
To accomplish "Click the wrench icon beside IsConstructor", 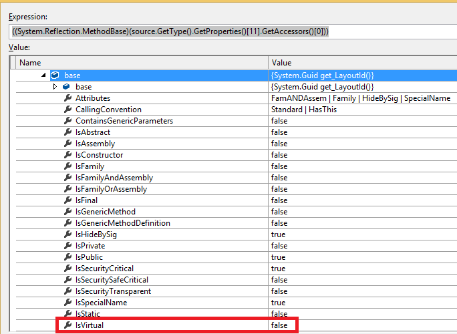I will [67, 155].
